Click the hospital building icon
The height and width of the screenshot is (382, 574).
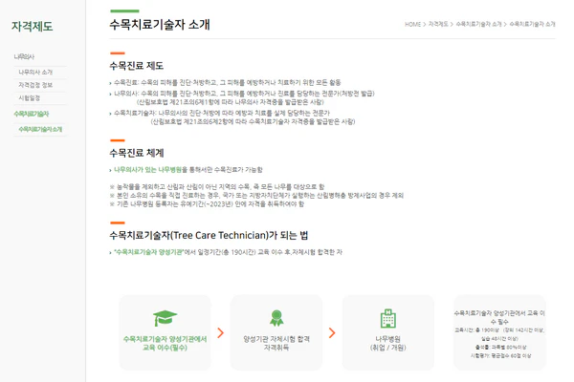pos(387,318)
